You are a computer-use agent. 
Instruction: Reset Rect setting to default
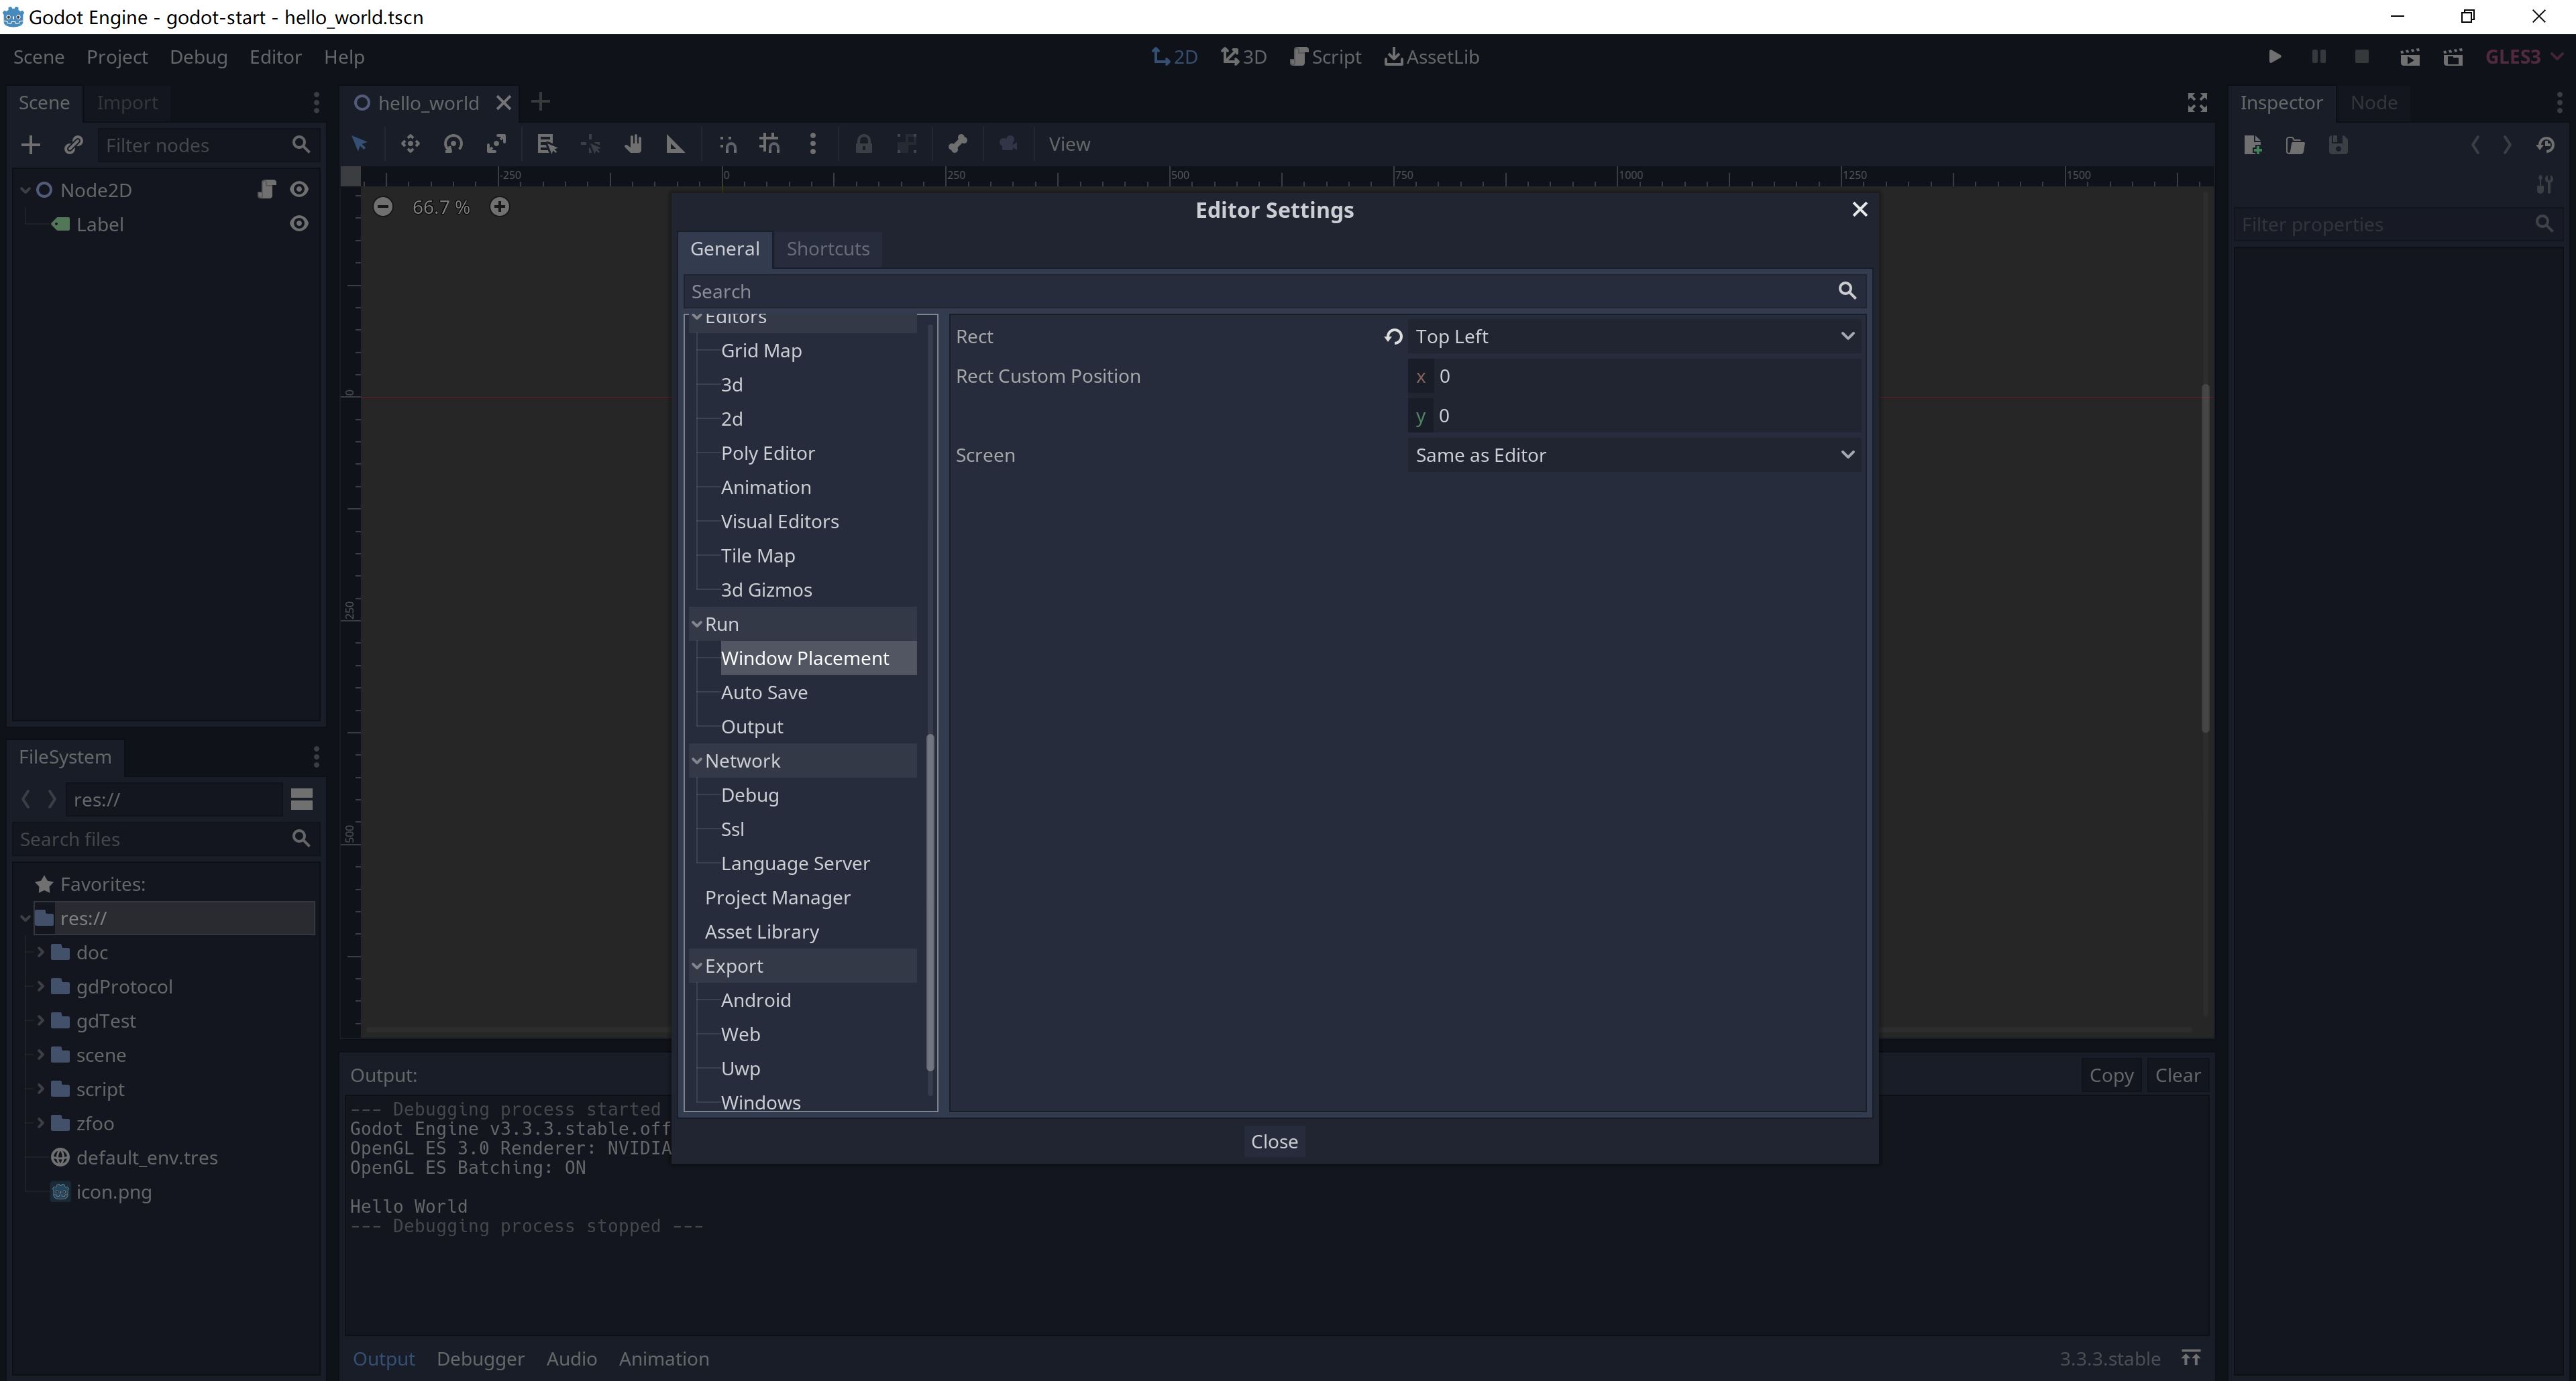pyautogui.click(x=1393, y=337)
